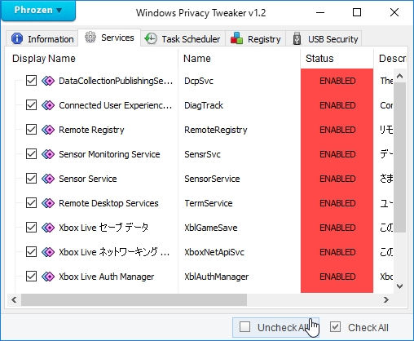Uncheck the DataCollectionPublishingSe... service checkbox

(31, 81)
